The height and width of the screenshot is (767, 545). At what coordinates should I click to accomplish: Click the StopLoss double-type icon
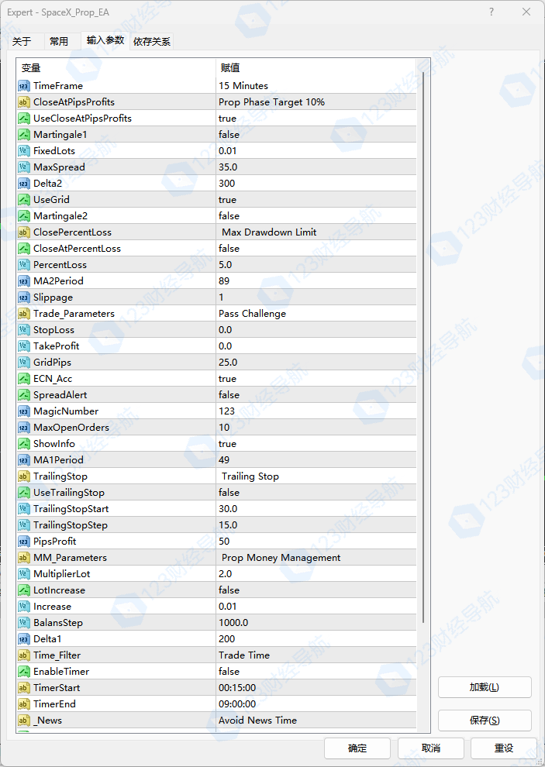tap(23, 330)
